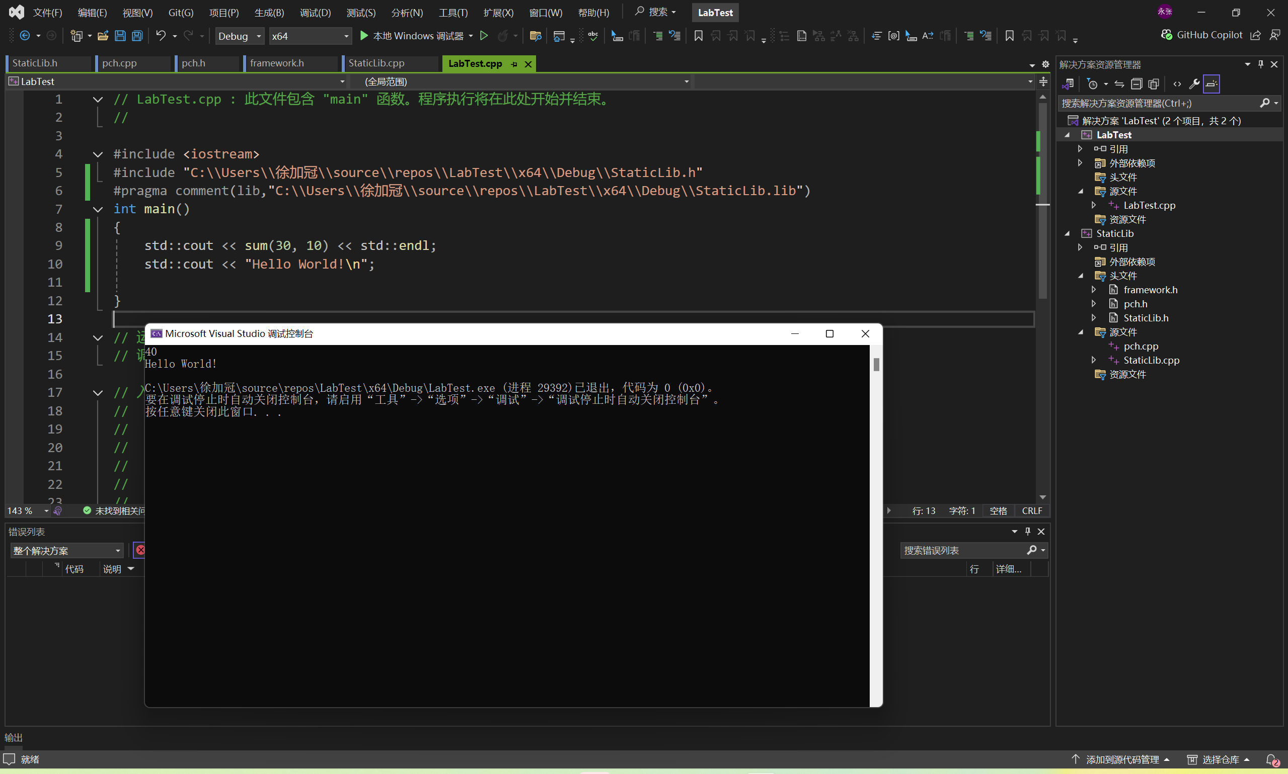Open the x64 platform dropdown
The width and height of the screenshot is (1288, 774).
click(310, 36)
